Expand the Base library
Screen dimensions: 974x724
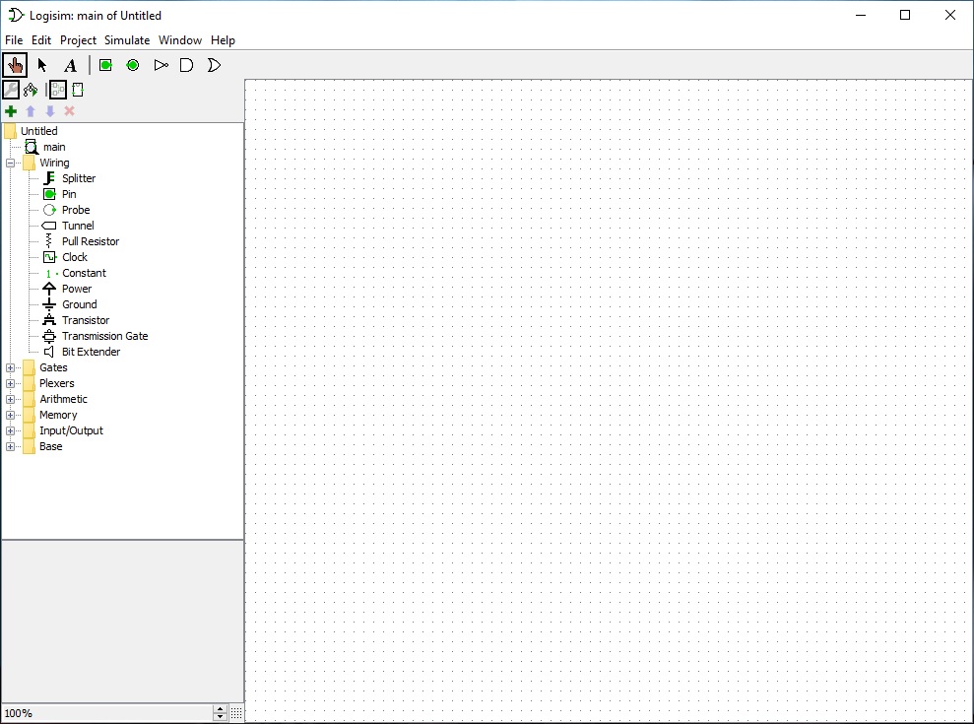point(10,446)
